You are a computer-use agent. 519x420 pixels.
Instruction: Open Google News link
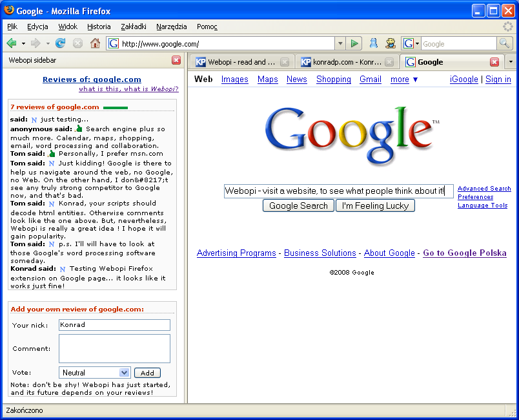tap(296, 79)
